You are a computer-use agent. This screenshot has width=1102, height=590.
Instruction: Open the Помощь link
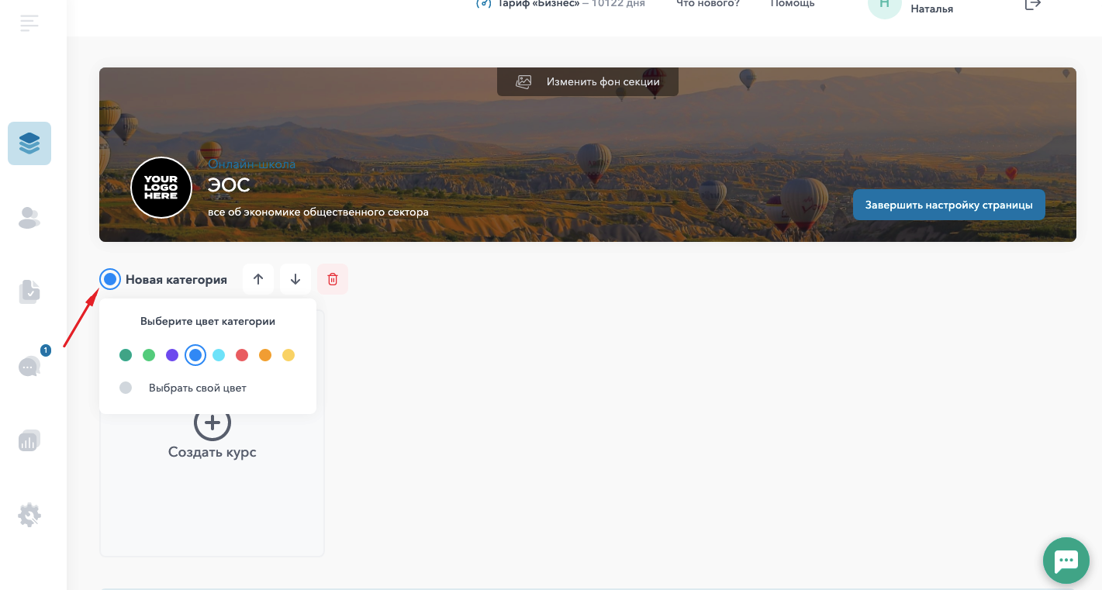pyautogui.click(x=793, y=4)
